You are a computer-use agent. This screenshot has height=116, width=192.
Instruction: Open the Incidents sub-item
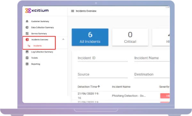(37, 46)
